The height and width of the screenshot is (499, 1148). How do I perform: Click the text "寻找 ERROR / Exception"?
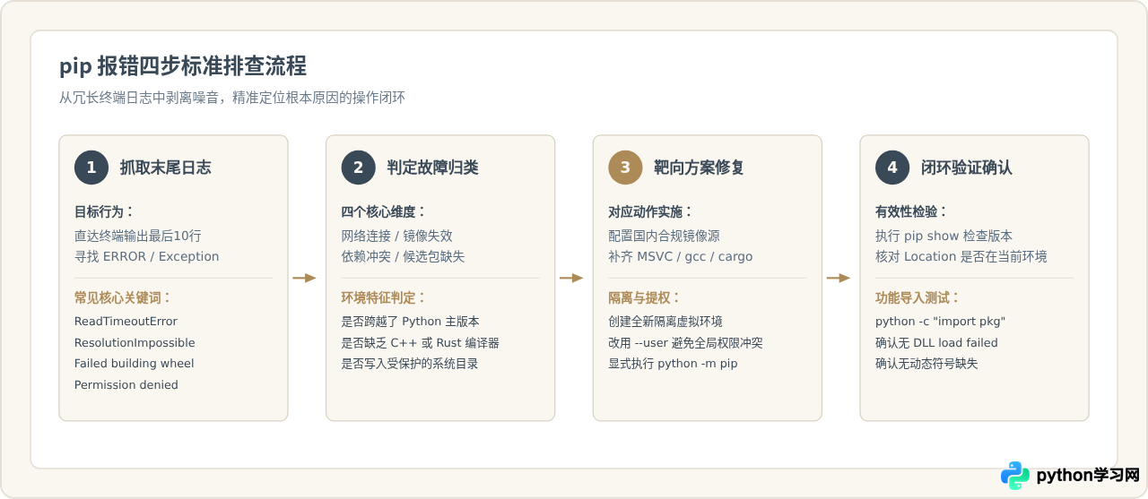coord(147,256)
